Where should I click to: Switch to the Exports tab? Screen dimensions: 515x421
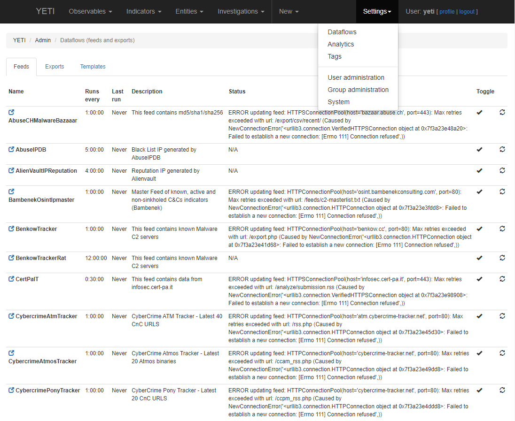pyautogui.click(x=55, y=67)
